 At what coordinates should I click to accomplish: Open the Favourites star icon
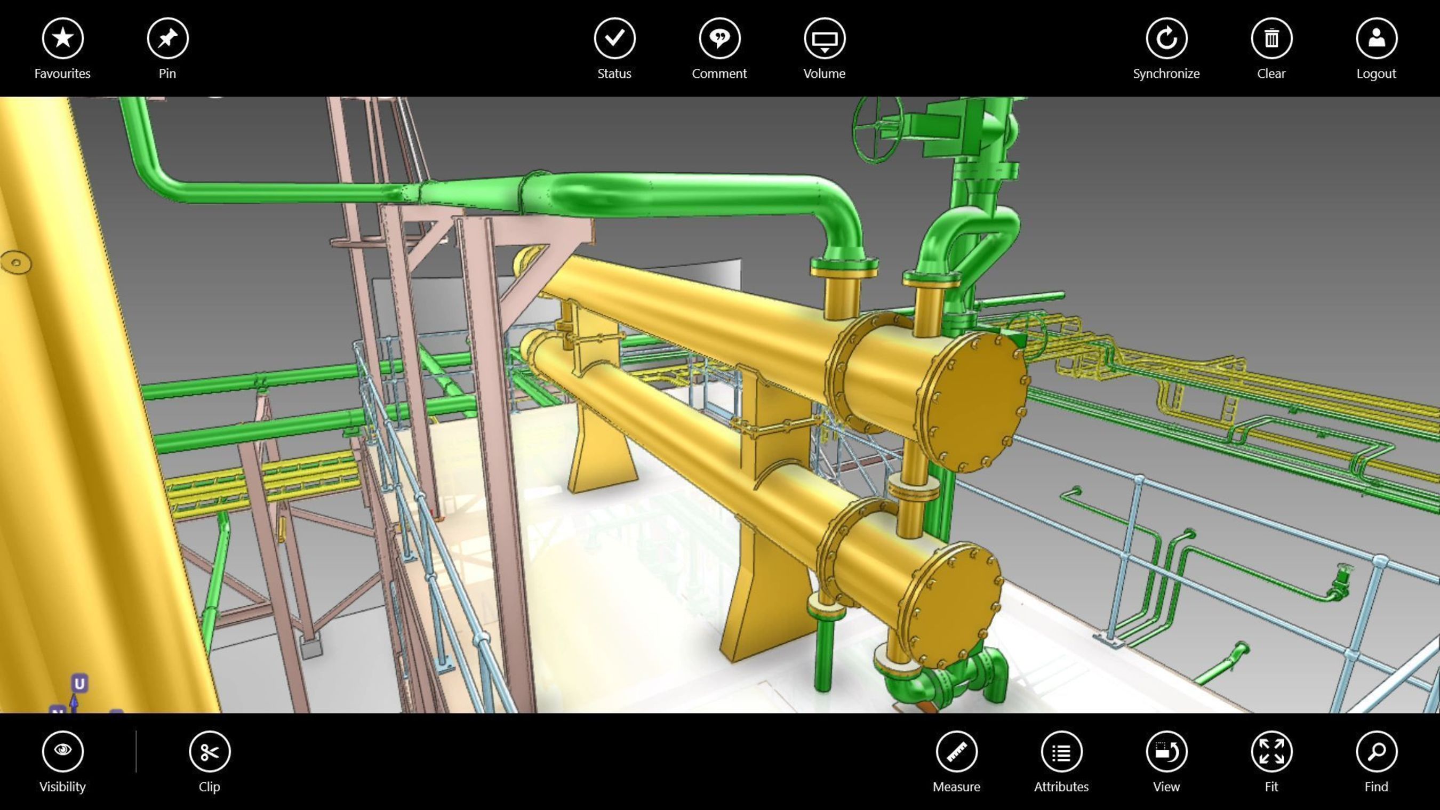coord(62,38)
